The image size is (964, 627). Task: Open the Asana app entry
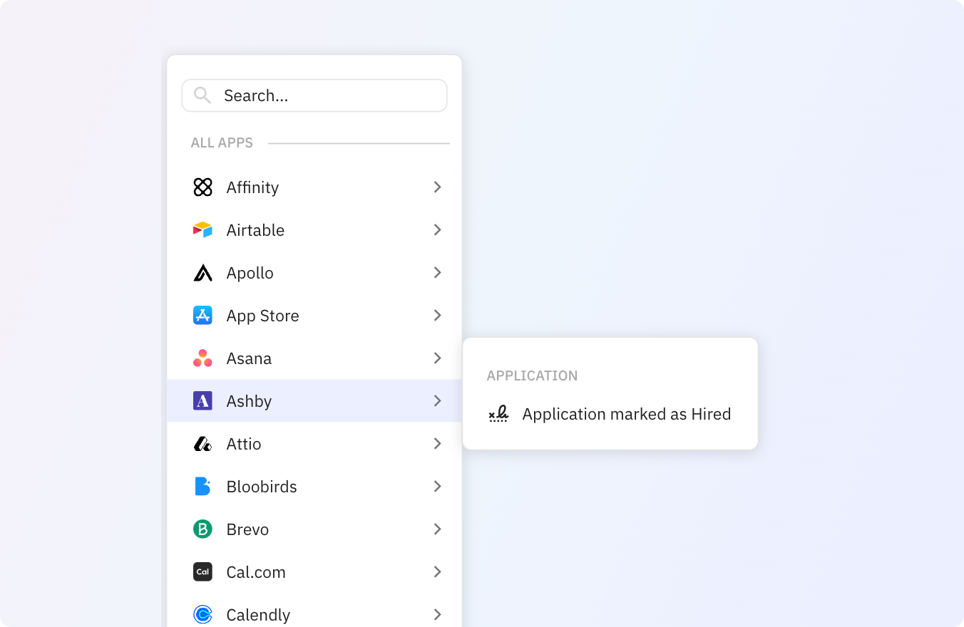314,358
